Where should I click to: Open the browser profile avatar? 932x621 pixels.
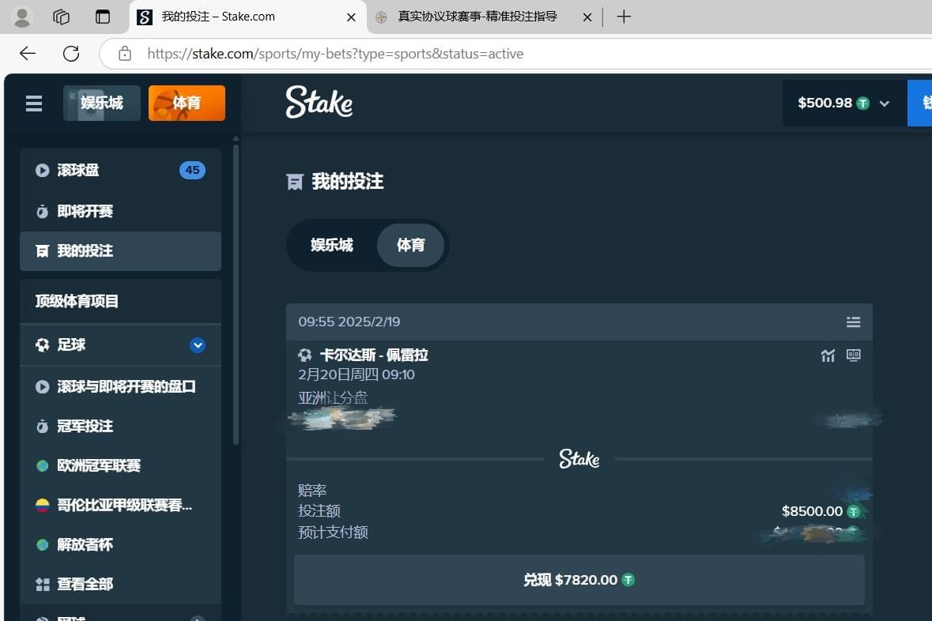coord(22,17)
